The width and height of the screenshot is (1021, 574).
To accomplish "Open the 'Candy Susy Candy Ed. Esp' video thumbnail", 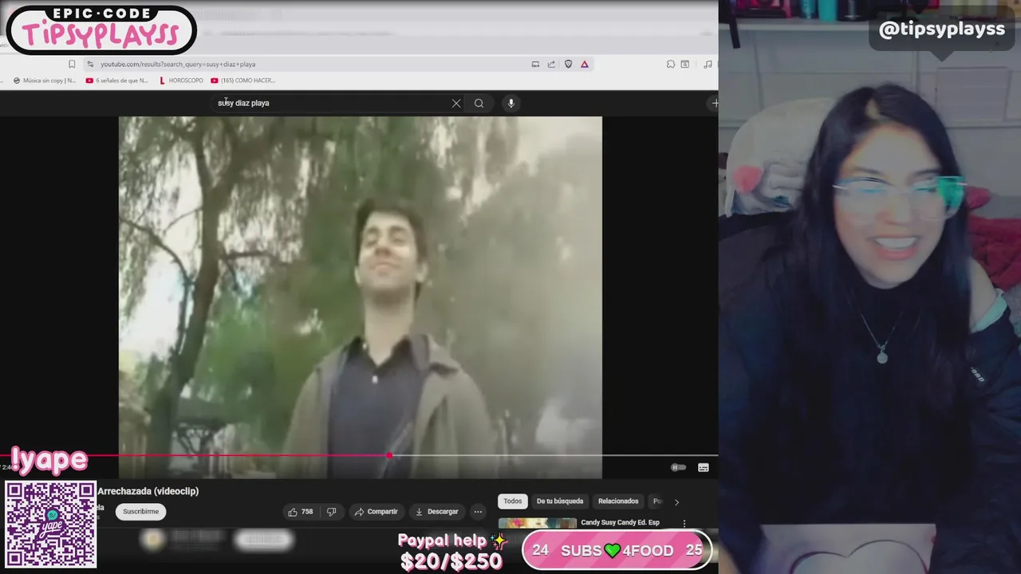I will [537, 524].
